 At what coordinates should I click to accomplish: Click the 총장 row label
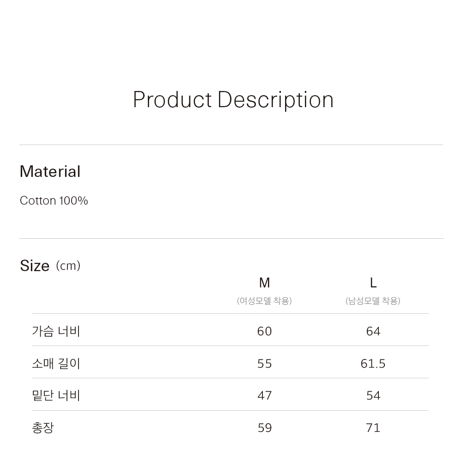[x=43, y=428]
